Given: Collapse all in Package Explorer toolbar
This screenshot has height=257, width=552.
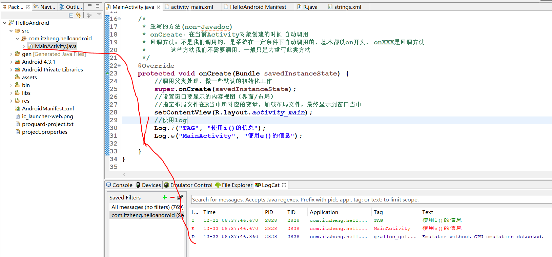Looking at the screenshot, I should 71,15.
